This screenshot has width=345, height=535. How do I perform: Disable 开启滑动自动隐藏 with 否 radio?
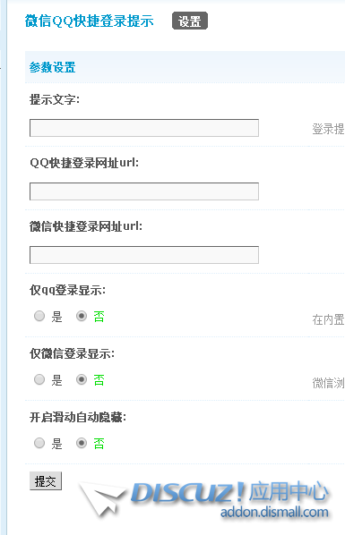point(82,443)
